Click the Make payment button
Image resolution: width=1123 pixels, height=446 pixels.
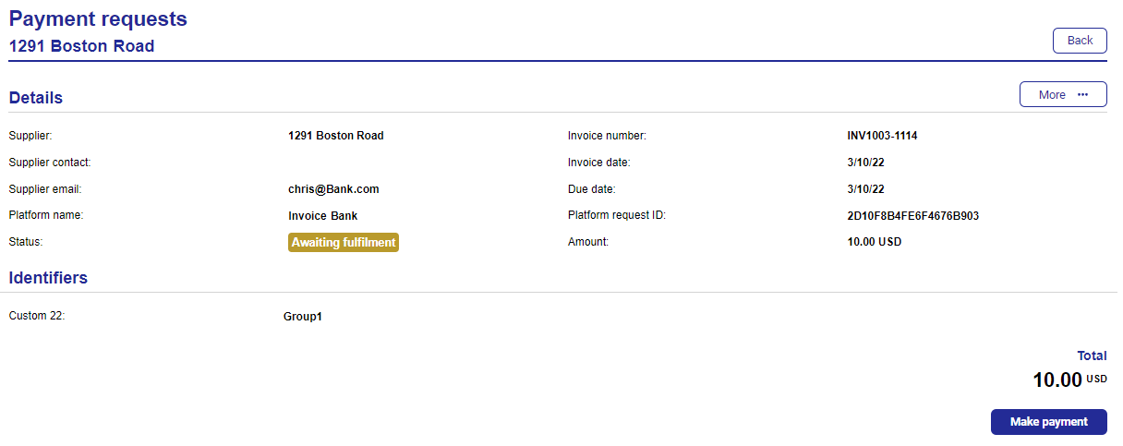(x=1048, y=422)
